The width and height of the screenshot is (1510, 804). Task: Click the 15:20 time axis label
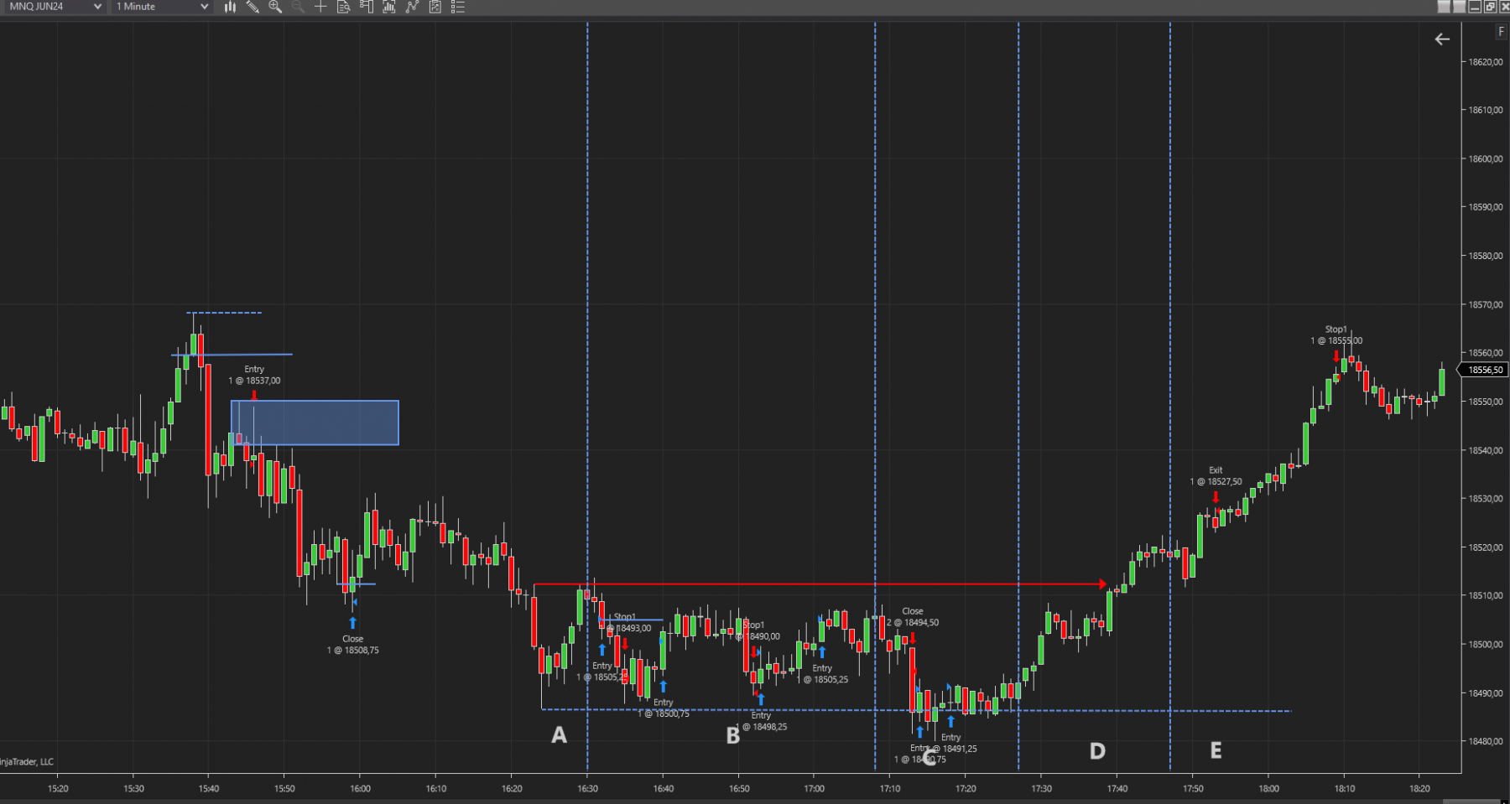pyautogui.click(x=58, y=789)
